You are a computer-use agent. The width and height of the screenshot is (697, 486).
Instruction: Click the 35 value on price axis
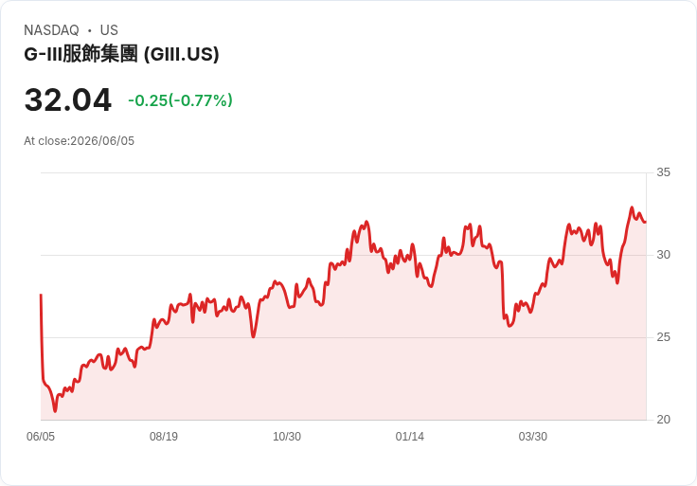point(663,172)
